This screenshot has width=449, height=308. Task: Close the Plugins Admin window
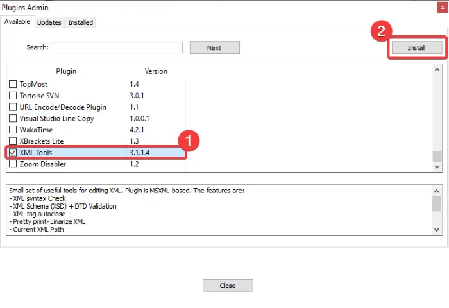(443, 8)
